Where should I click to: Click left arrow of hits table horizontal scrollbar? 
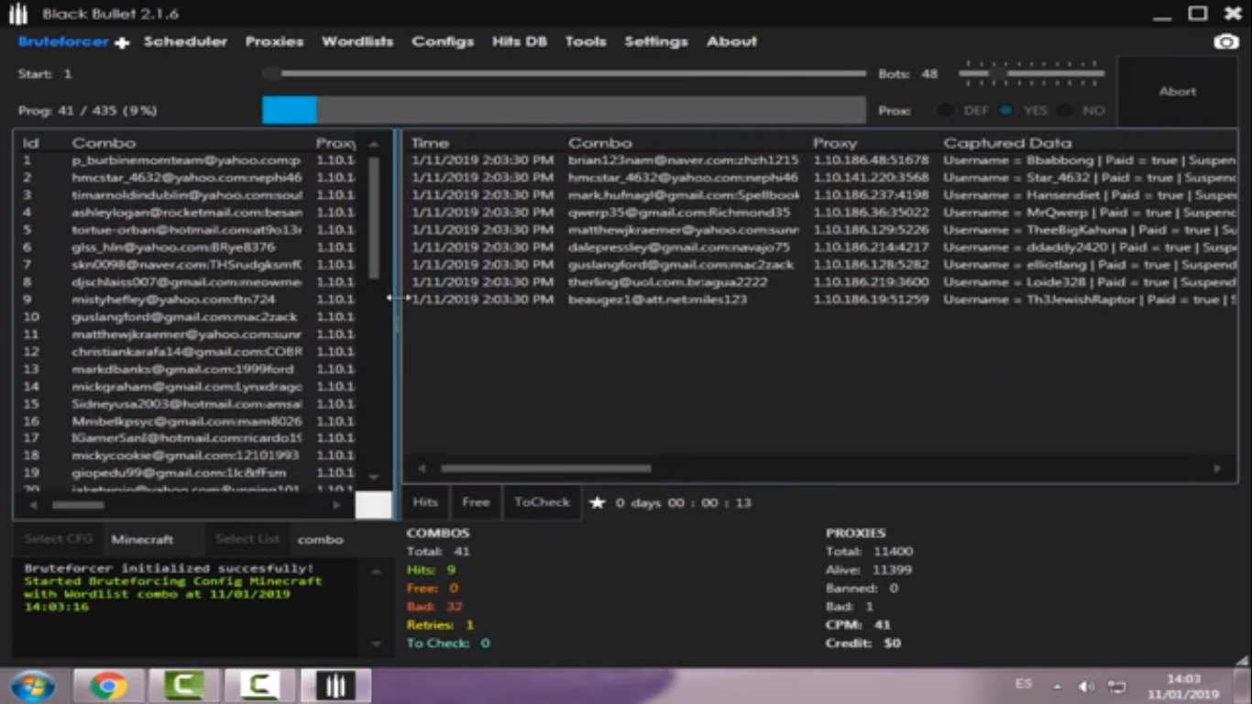(422, 468)
